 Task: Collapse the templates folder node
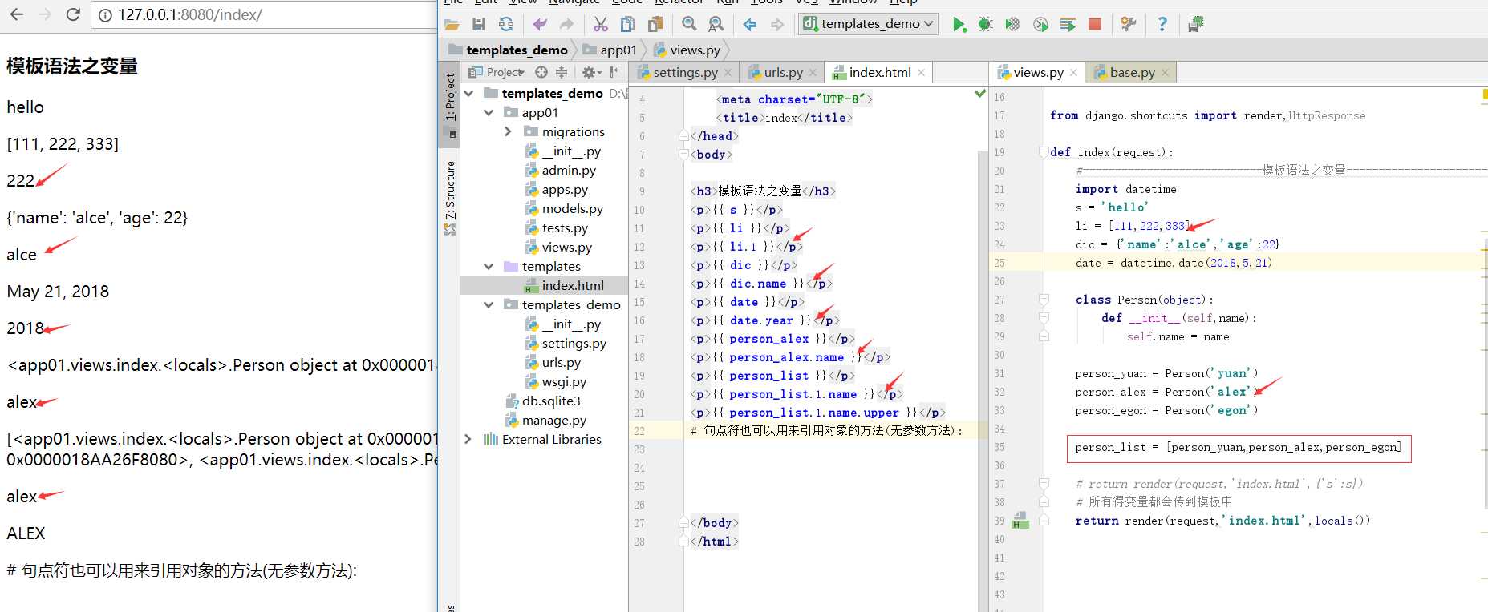[489, 266]
